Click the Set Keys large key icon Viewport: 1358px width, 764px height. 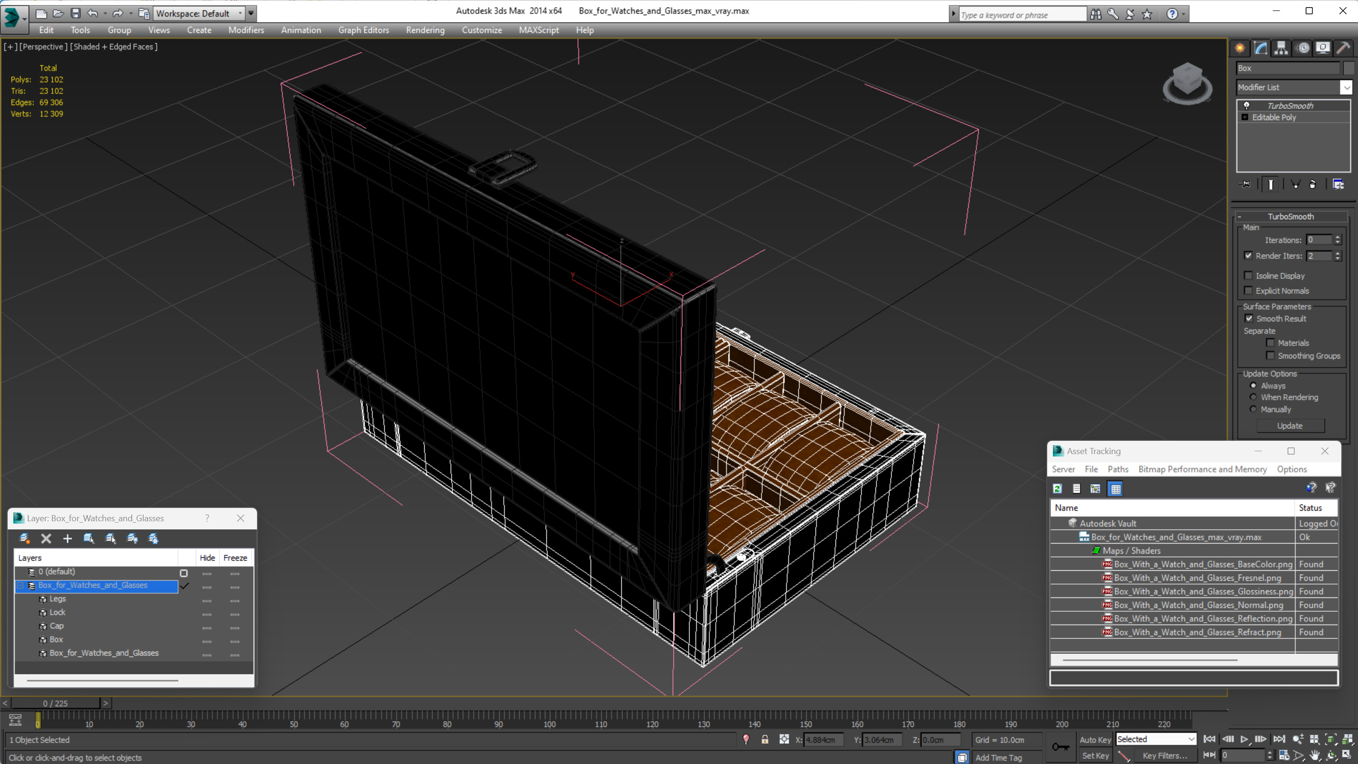pos(1061,746)
